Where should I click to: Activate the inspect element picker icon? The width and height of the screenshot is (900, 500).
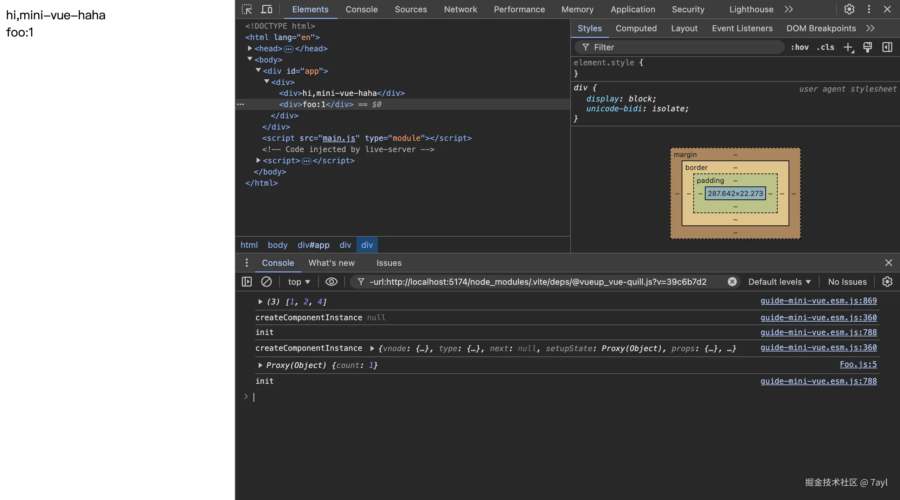[x=247, y=9]
